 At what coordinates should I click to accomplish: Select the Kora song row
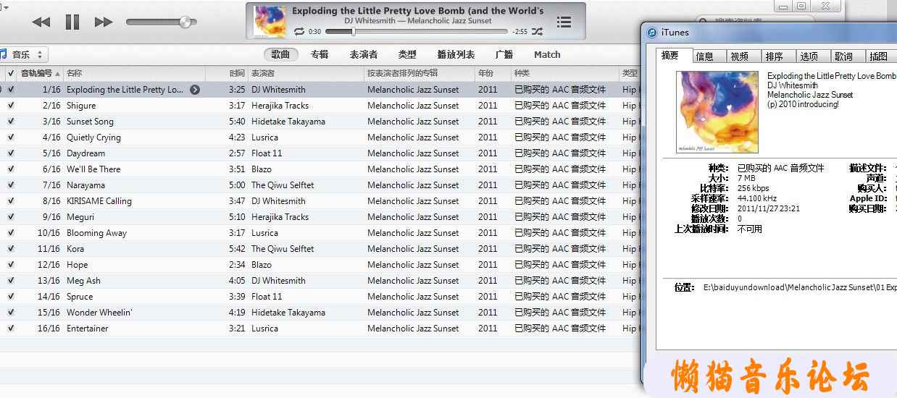coord(320,249)
